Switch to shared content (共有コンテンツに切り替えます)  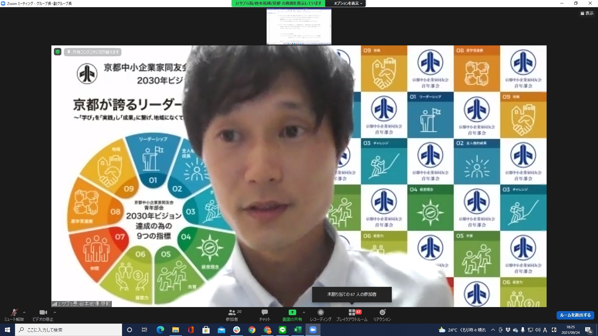(x=93, y=52)
